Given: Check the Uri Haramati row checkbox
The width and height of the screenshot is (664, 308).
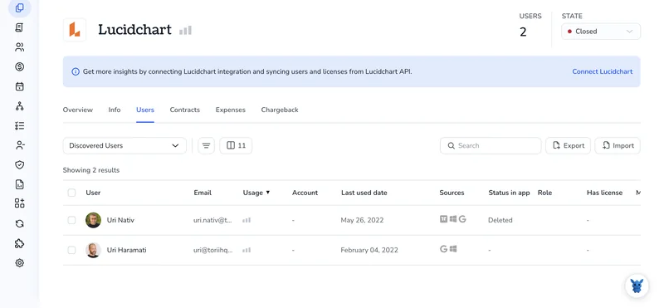Looking at the screenshot, I should coord(71,250).
